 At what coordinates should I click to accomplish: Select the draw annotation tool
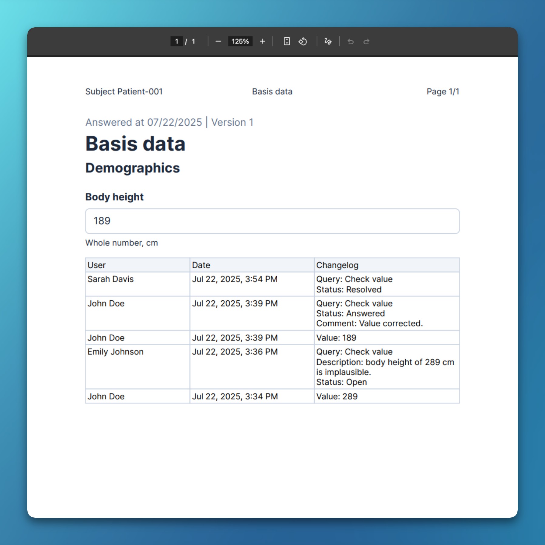[328, 41]
